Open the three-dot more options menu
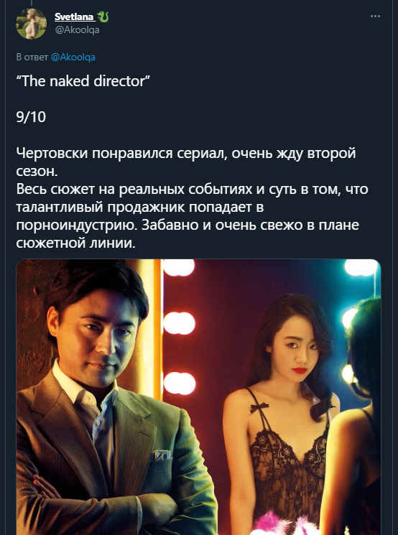Image resolution: width=398 pixels, height=535 pixels. [x=375, y=17]
